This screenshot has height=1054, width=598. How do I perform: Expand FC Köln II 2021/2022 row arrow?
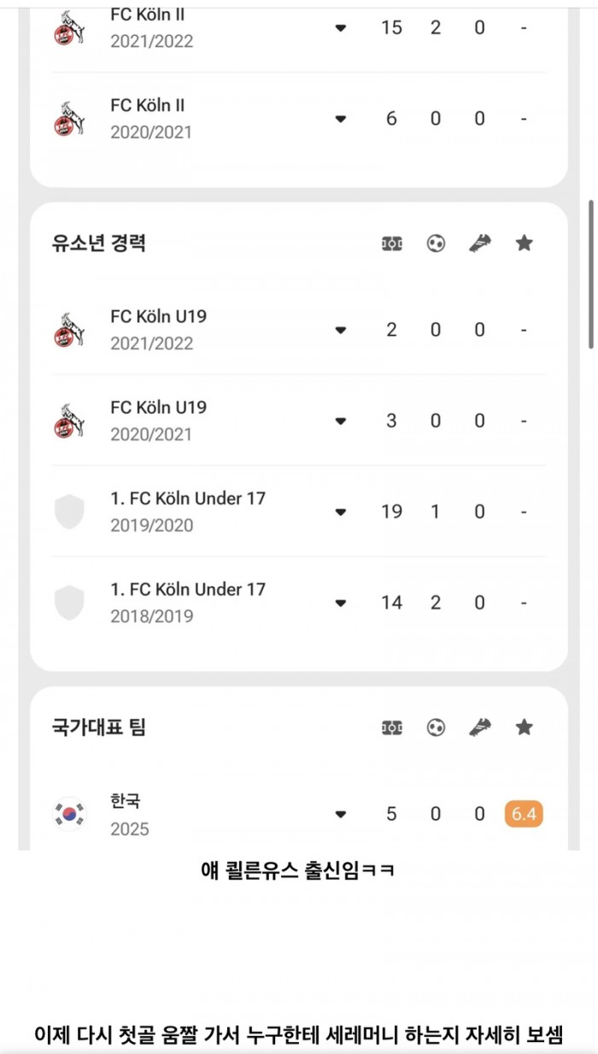coord(341,28)
